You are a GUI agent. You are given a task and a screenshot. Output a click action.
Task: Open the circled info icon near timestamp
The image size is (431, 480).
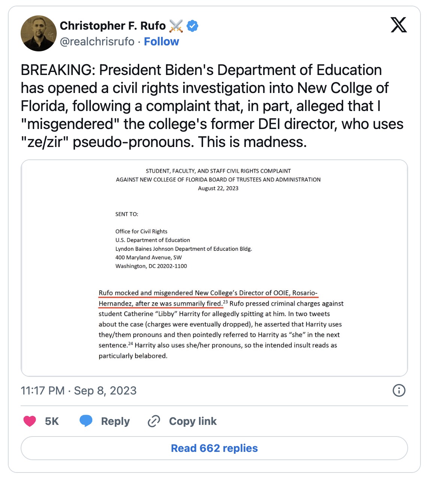coord(399,390)
